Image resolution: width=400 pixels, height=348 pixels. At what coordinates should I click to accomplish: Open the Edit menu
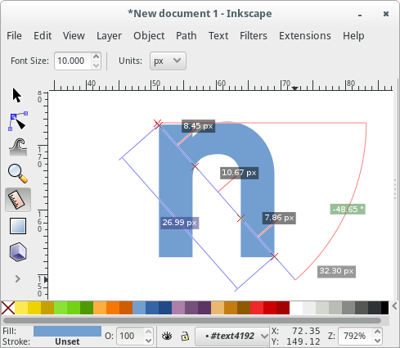[x=43, y=36]
